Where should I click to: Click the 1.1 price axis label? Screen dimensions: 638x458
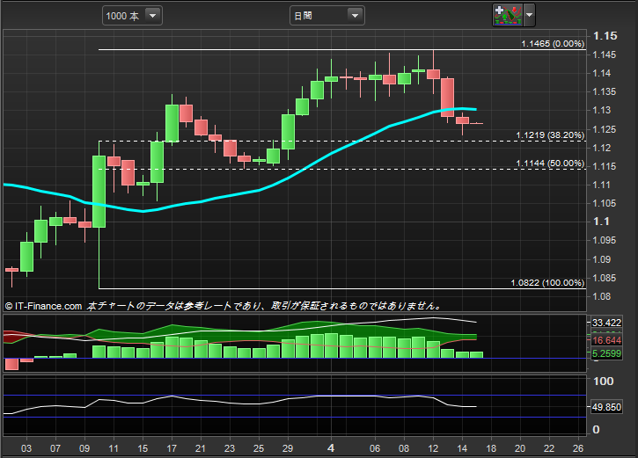601,222
